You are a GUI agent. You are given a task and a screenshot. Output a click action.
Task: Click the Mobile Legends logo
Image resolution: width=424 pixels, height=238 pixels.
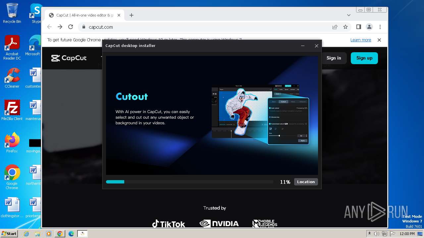tap(265, 224)
